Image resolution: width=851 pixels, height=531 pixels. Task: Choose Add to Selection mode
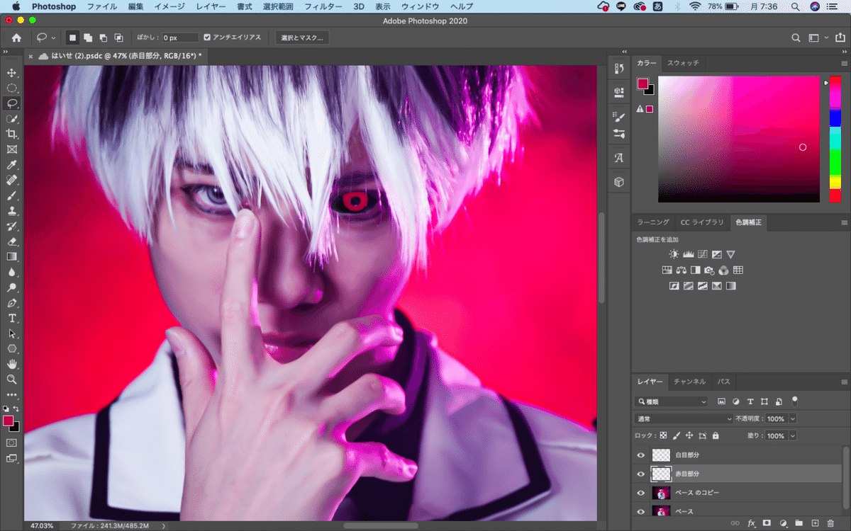88,38
